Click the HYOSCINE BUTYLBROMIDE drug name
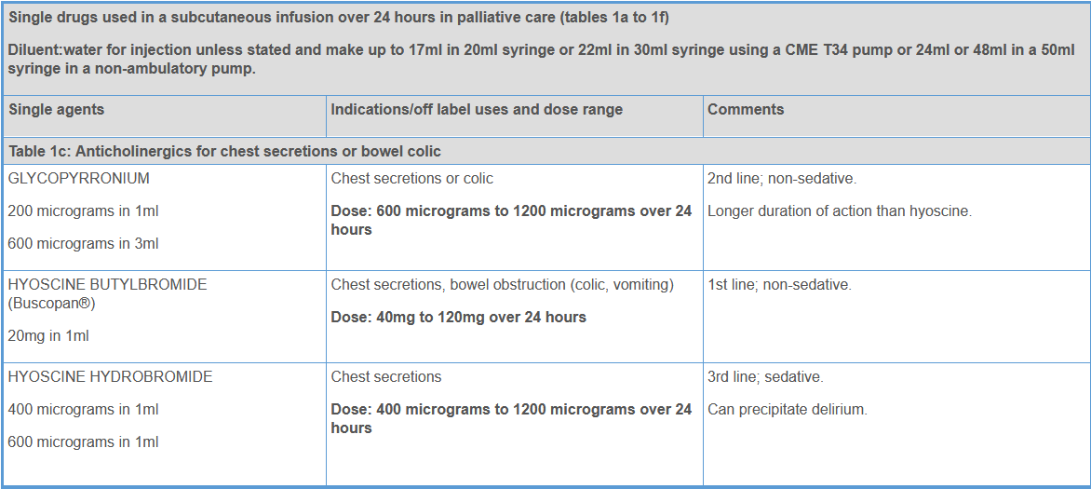Viewport: 1091px width, 489px height. pyautogui.click(x=107, y=285)
